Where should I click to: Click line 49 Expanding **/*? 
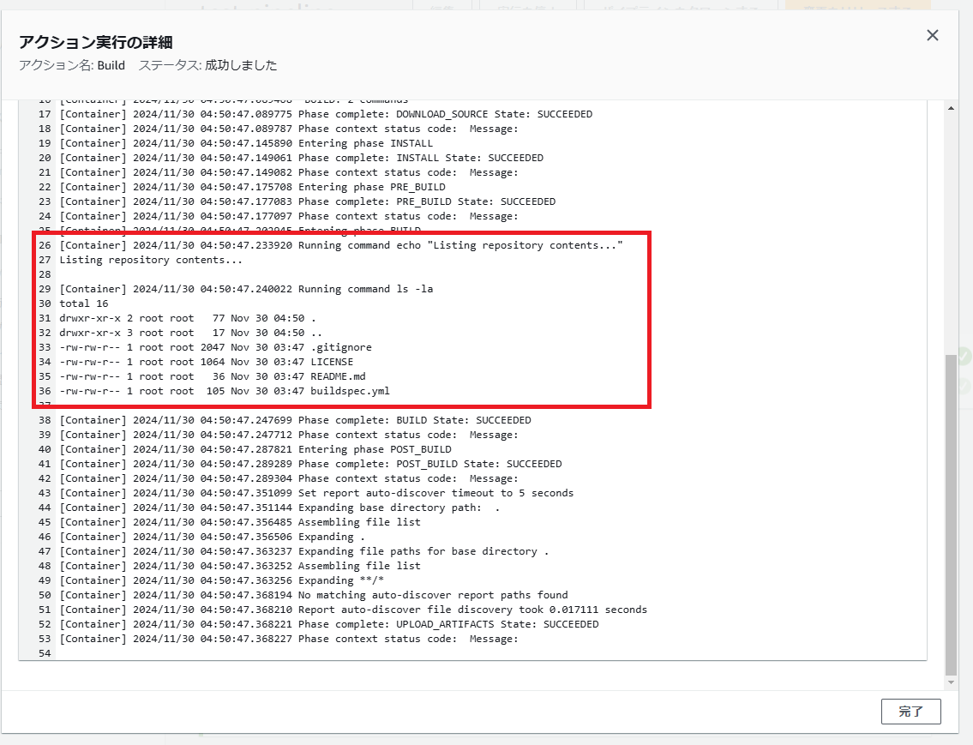[x=221, y=580]
